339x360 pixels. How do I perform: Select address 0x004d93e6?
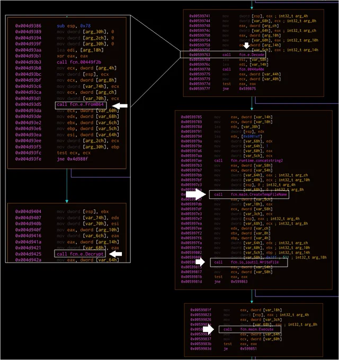(x=28, y=129)
